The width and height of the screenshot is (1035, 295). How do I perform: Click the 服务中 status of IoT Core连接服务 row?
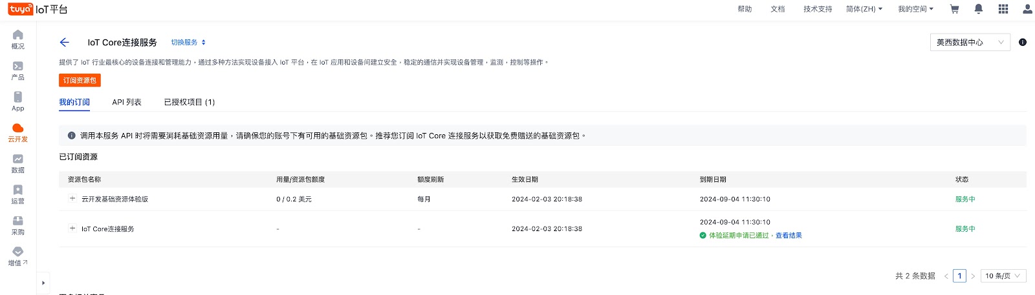tap(965, 229)
